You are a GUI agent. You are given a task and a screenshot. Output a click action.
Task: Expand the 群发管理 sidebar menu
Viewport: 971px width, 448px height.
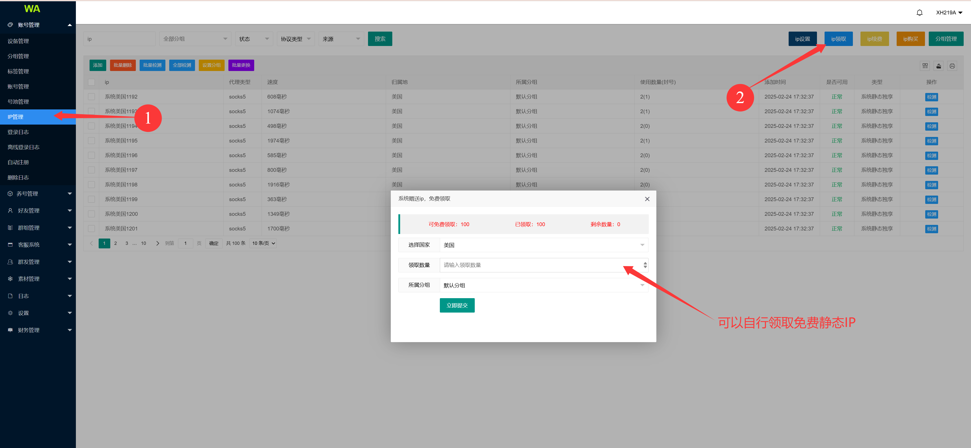[38, 262]
